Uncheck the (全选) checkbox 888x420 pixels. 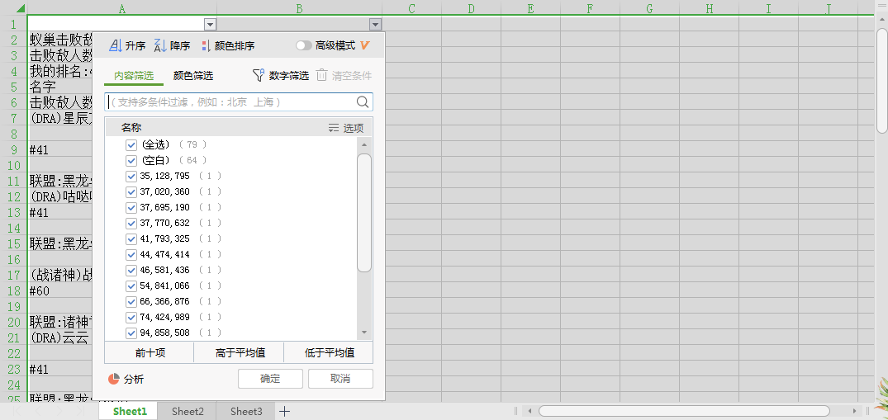tap(131, 144)
